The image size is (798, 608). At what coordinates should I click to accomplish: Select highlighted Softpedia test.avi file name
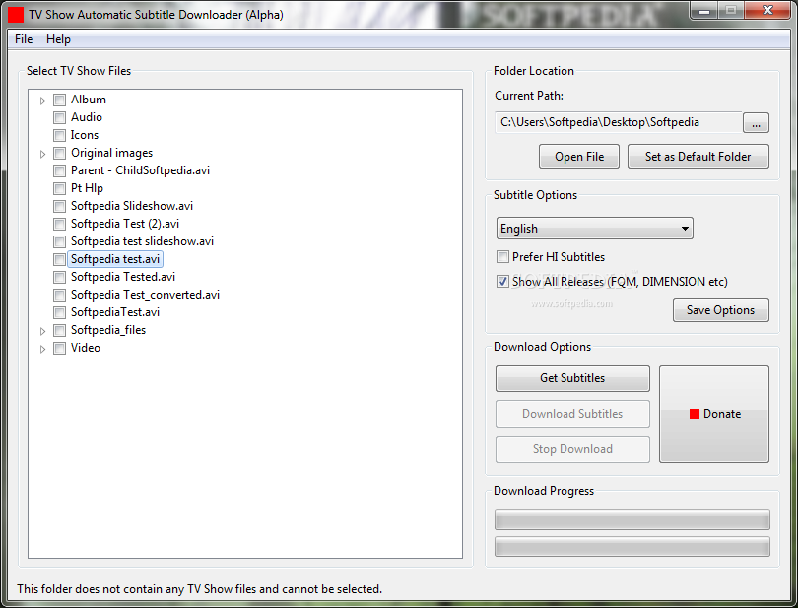(115, 259)
